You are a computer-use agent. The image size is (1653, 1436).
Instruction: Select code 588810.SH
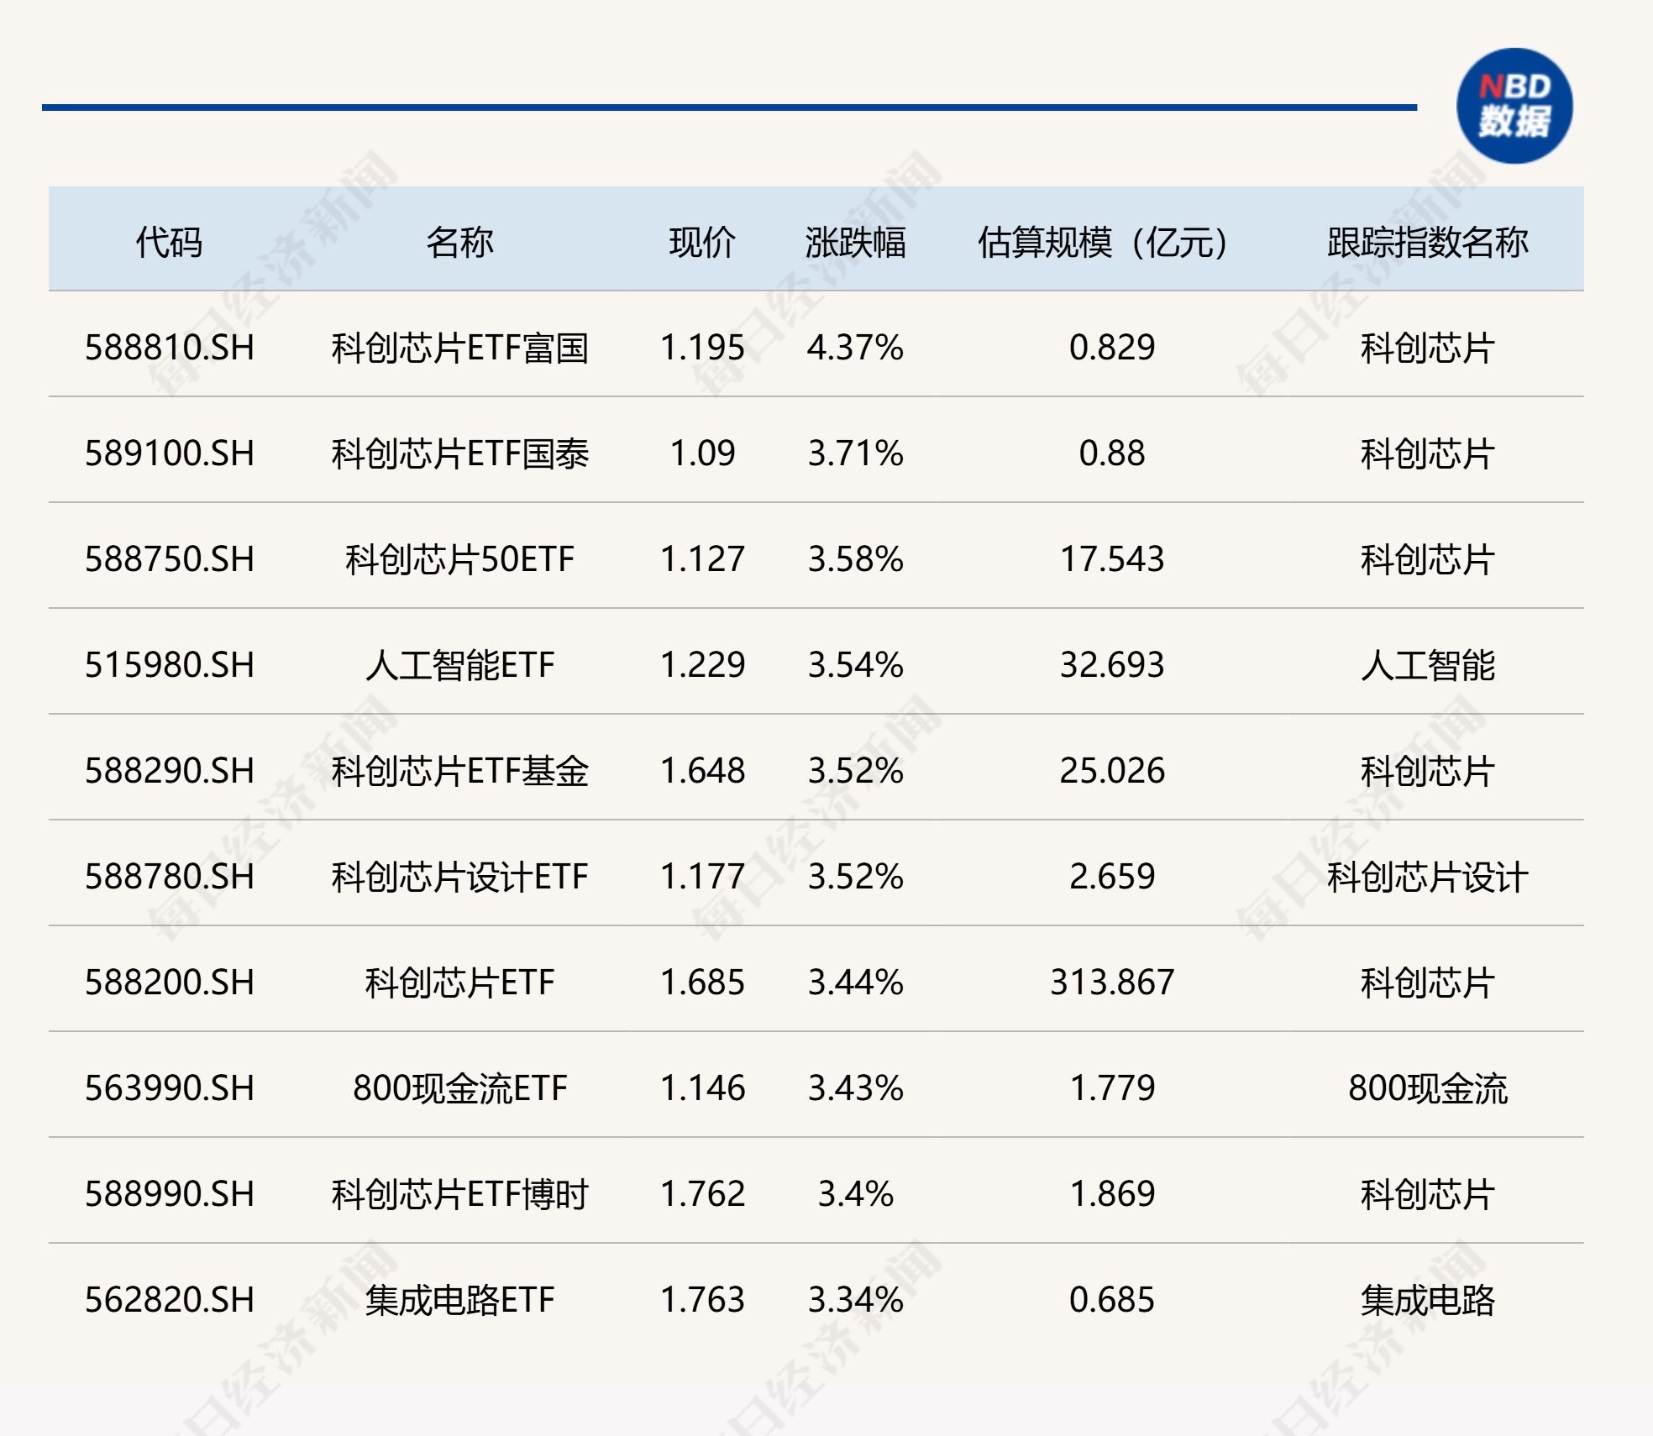[169, 348]
